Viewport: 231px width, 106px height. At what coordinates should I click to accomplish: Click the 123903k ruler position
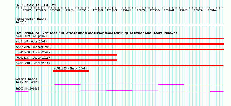[112, 11]
